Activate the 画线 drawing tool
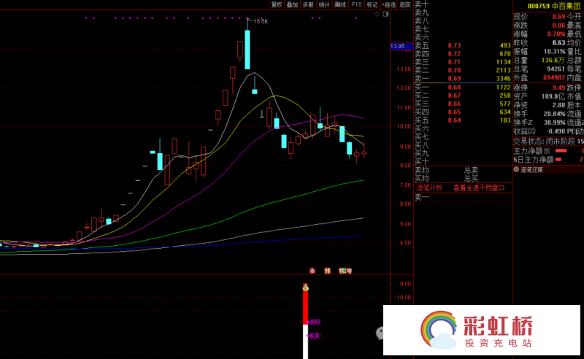 click(x=340, y=4)
